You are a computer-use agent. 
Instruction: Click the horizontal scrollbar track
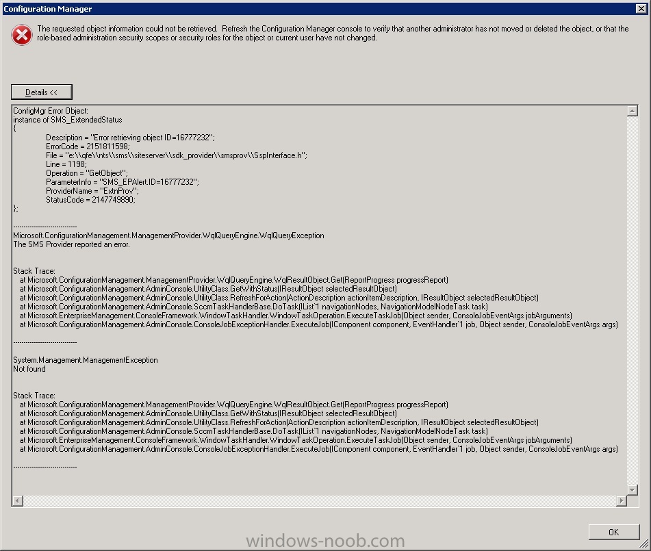319,501
